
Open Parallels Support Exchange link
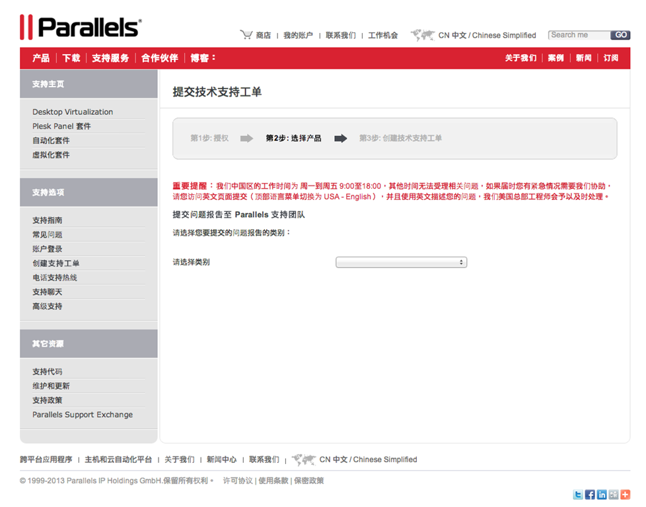[x=83, y=415]
